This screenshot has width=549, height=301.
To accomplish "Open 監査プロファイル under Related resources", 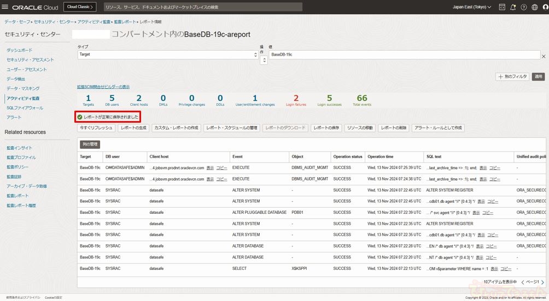I will pyautogui.click(x=21, y=158).
